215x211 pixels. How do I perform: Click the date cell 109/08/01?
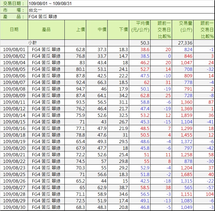pyautogui.click(x=14, y=50)
